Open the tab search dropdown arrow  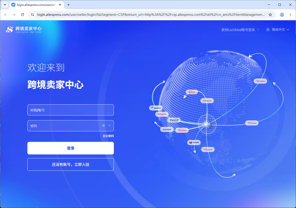pos(5,5)
